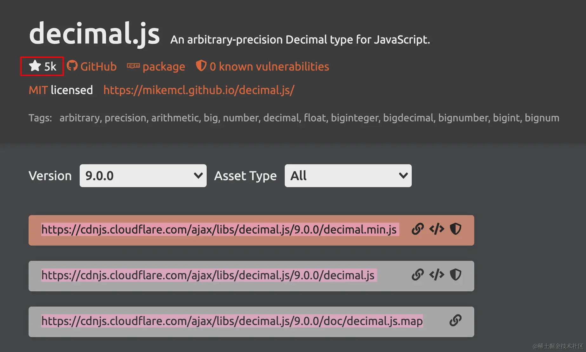Copy SRI hash shield for decimal.js row
586x352 pixels.
click(x=456, y=275)
